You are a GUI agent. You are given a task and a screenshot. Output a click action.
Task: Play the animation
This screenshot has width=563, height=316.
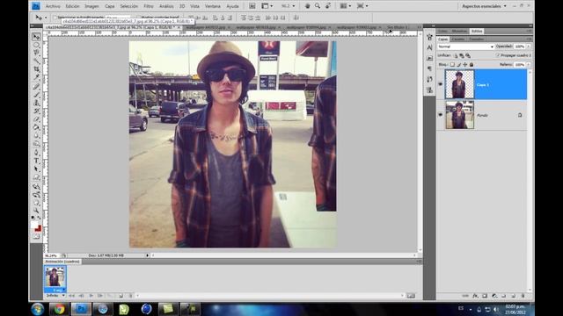[91, 296]
